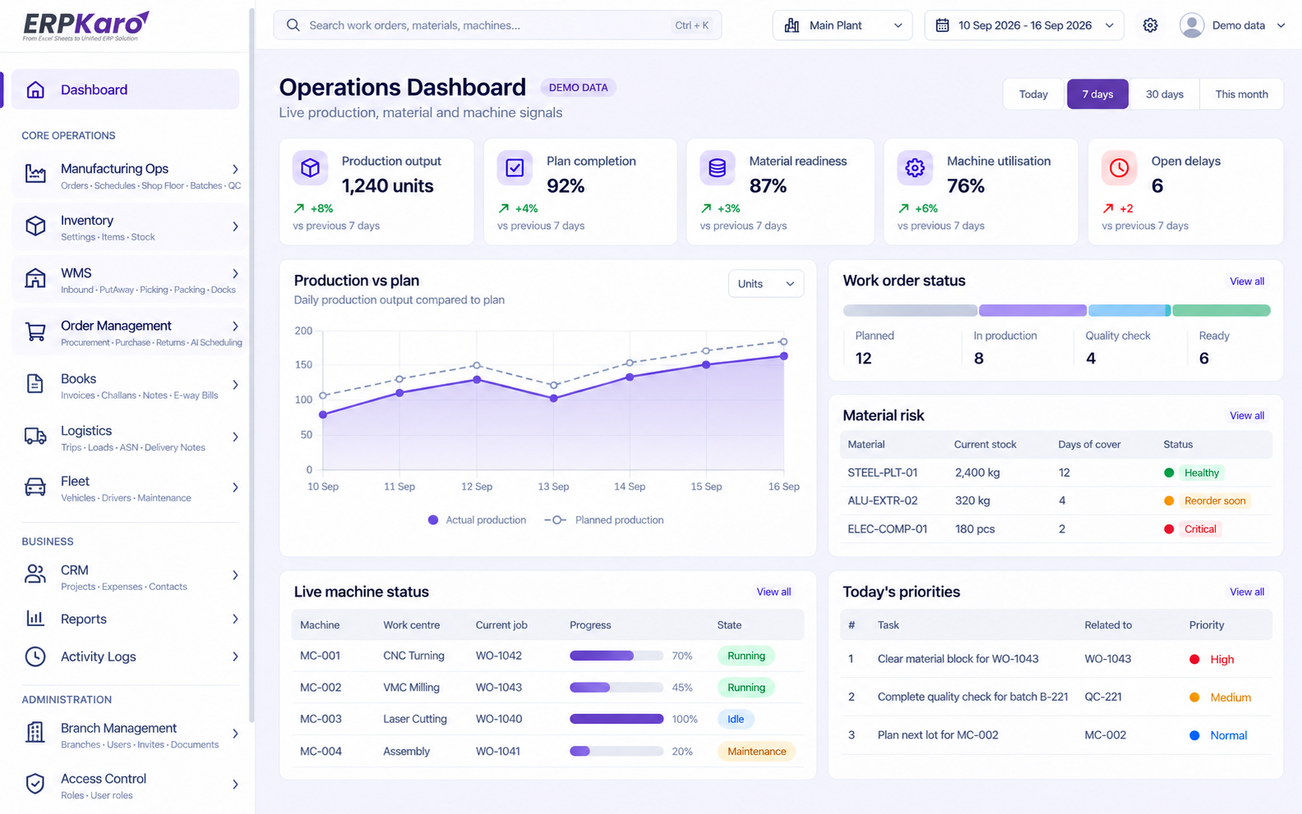Image resolution: width=1302 pixels, height=814 pixels.
Task: Click the Reorder soon status label
Action: tap(1215, 501)
